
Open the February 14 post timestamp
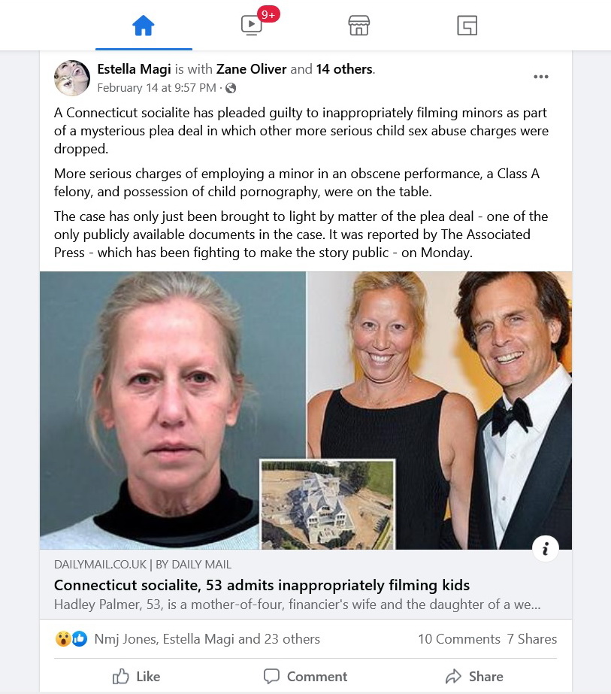[156, 88]
